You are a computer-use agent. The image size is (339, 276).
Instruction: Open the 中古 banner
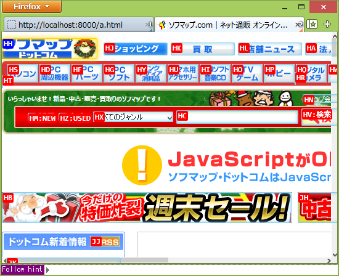[314, 208]
